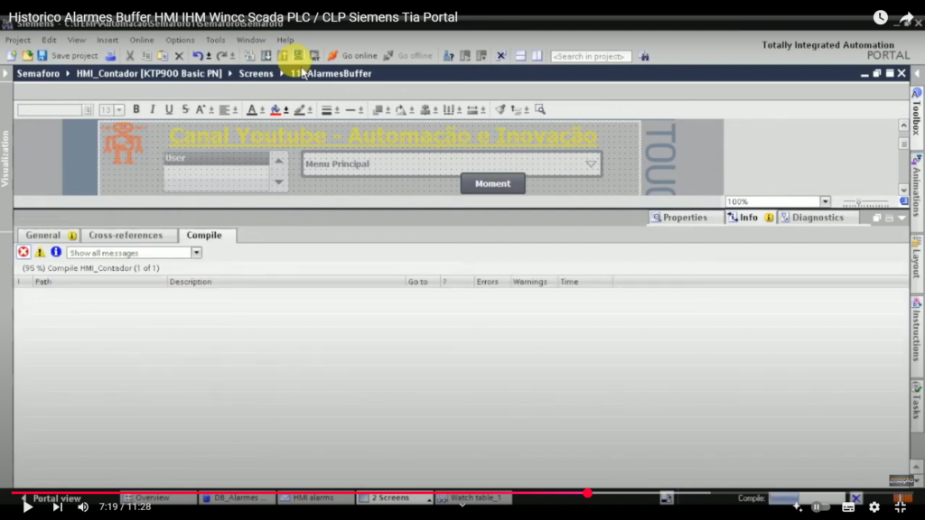The image size is (925, 520).
Task: Mute the video volume icon
Action: point(83,507)
